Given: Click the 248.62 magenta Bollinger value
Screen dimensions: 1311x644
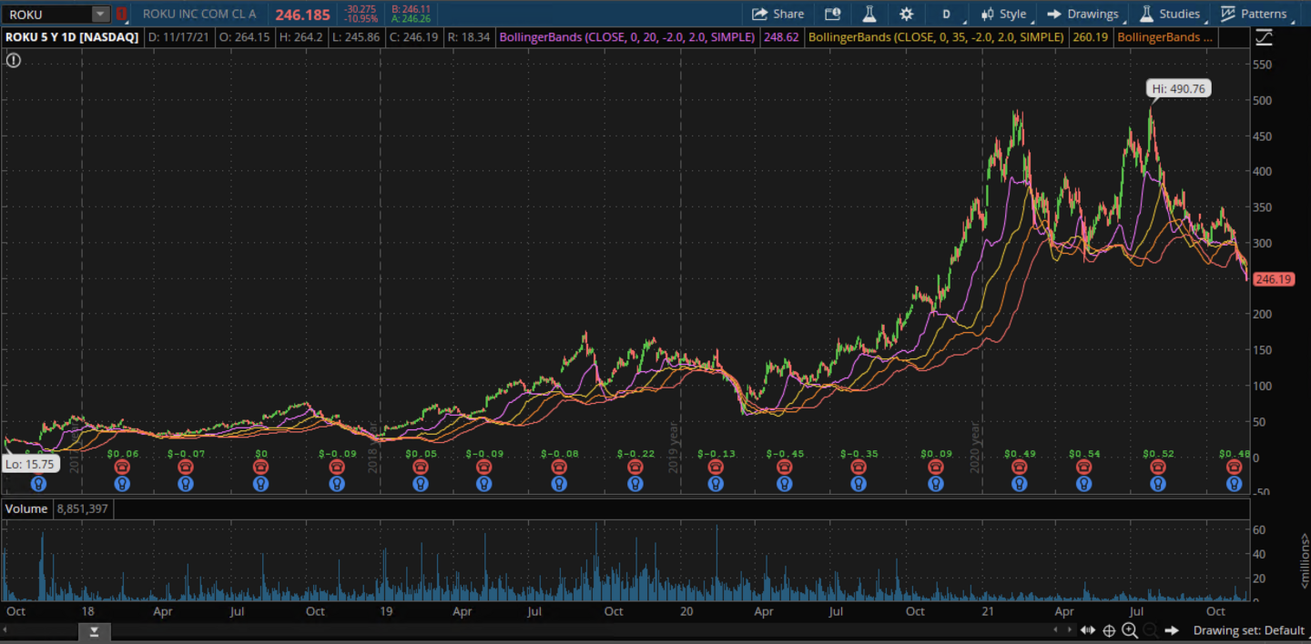Looking at the screenshot, I should (x=782, y=37).
